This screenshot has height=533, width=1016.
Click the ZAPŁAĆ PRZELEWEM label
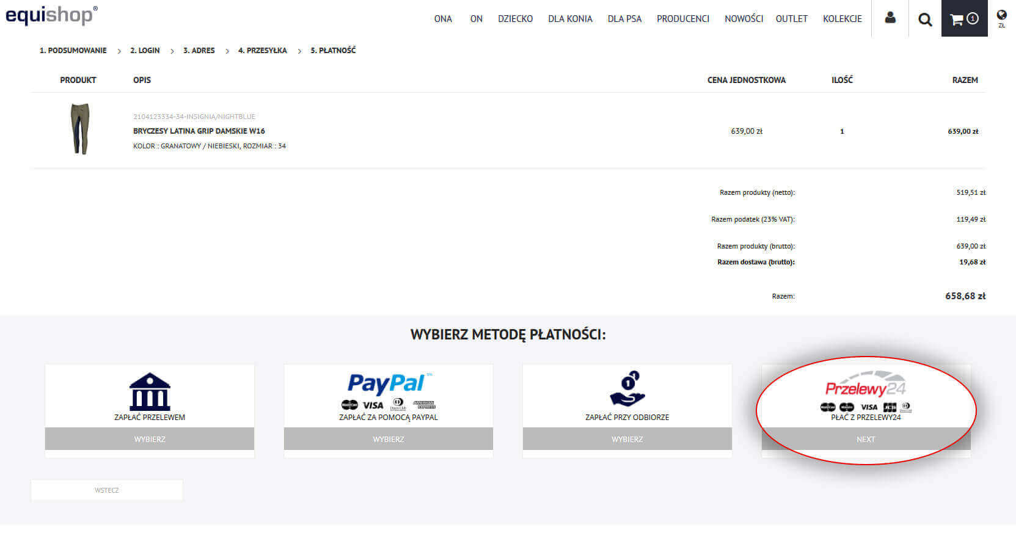point(150,418)
